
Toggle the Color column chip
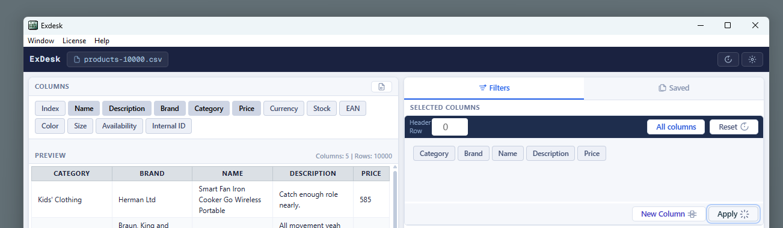[x=50, y=126]
